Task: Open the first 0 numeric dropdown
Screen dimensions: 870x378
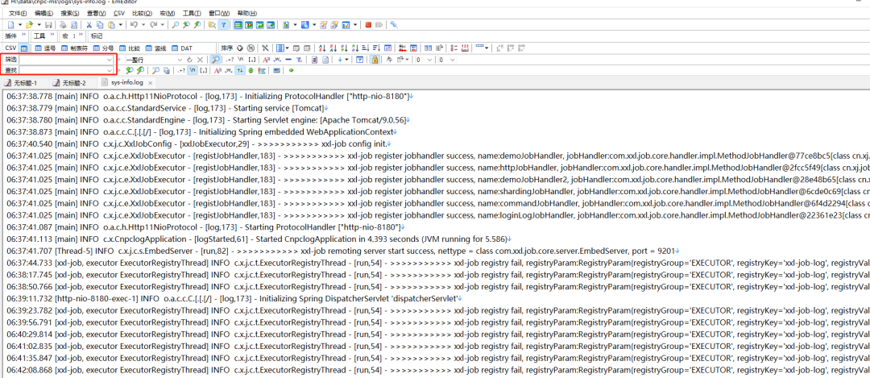Action: 429,60
